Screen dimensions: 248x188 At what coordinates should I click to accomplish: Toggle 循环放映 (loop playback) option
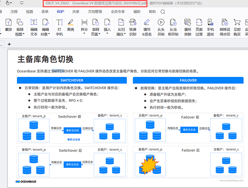188,23
